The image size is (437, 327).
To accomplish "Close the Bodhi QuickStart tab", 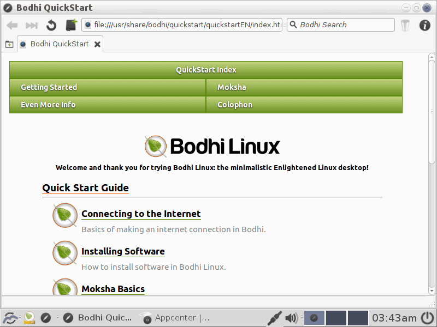I will coord(97,44).
